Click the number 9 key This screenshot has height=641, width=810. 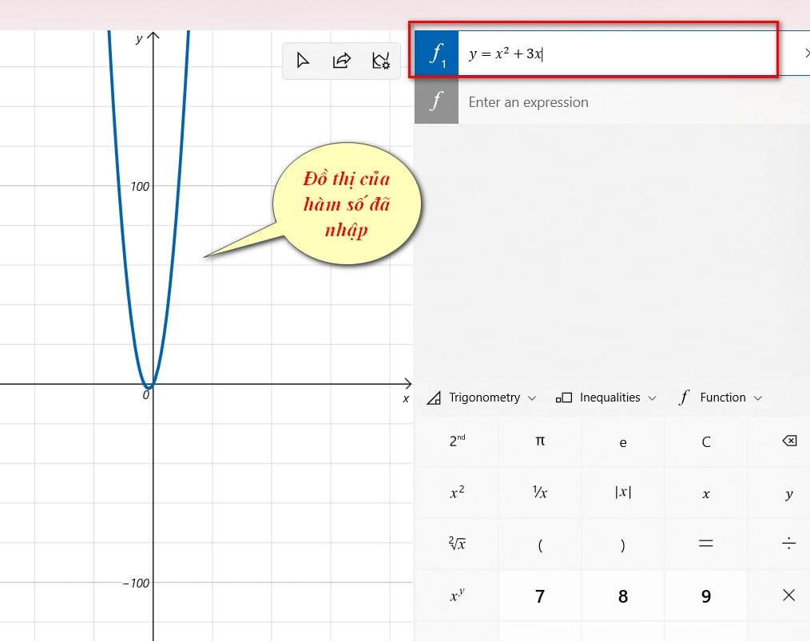[x=706, y=595]
